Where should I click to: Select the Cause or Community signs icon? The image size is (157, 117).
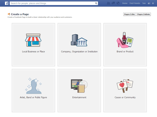coord(125,86)
